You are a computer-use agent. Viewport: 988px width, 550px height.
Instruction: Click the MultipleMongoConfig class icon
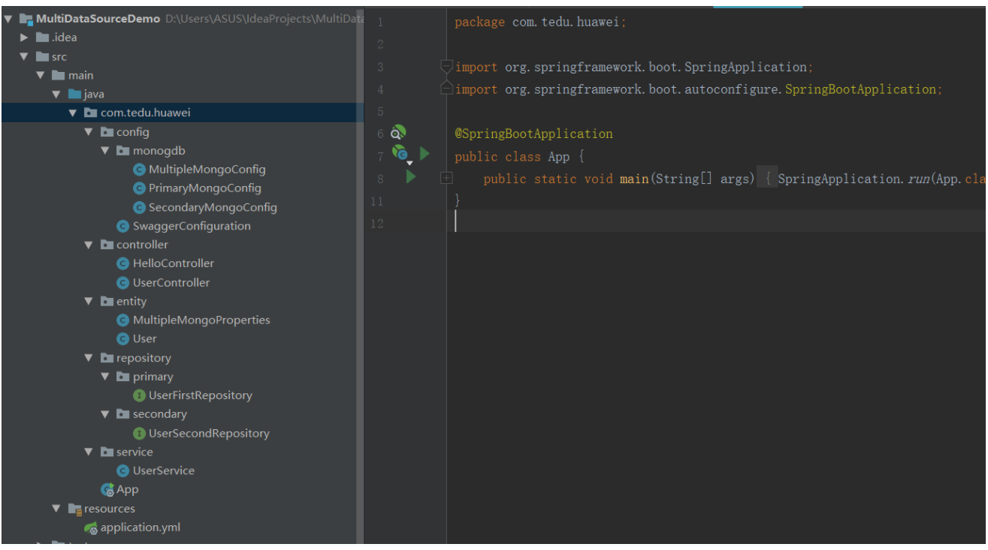point(139,170)
